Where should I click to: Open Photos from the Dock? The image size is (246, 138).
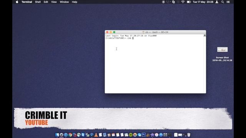point(135,135)
